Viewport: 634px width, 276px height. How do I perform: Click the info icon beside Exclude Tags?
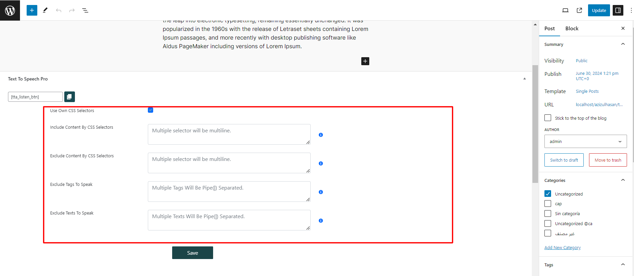(x=321, y=192)
